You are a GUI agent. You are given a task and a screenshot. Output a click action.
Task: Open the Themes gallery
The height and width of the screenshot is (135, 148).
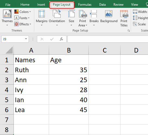(7, 18)
